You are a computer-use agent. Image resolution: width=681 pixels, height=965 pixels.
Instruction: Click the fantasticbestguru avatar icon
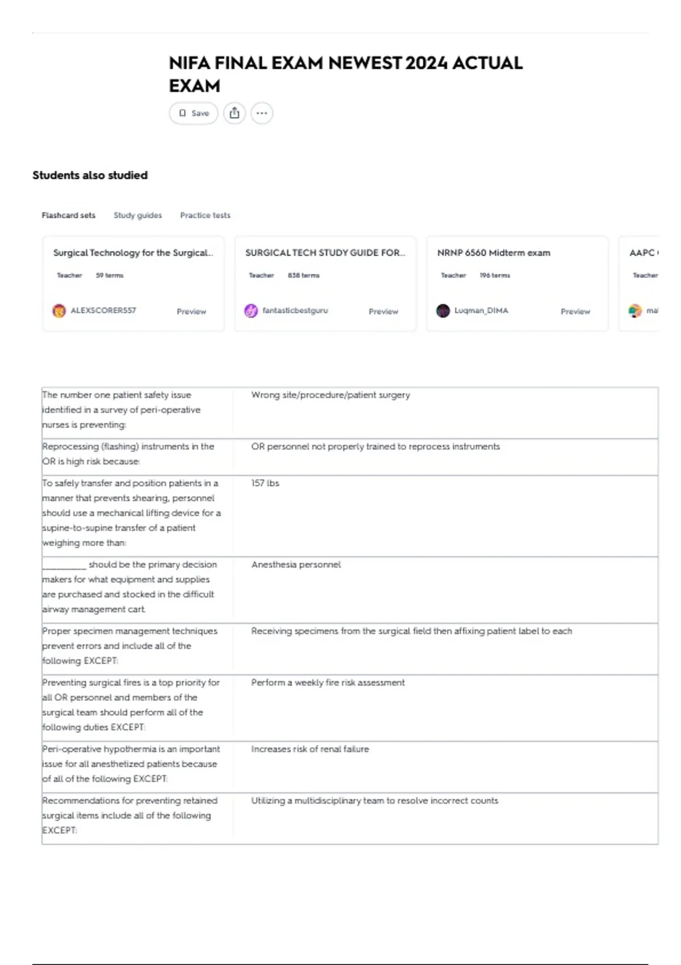tap(251, 311)
